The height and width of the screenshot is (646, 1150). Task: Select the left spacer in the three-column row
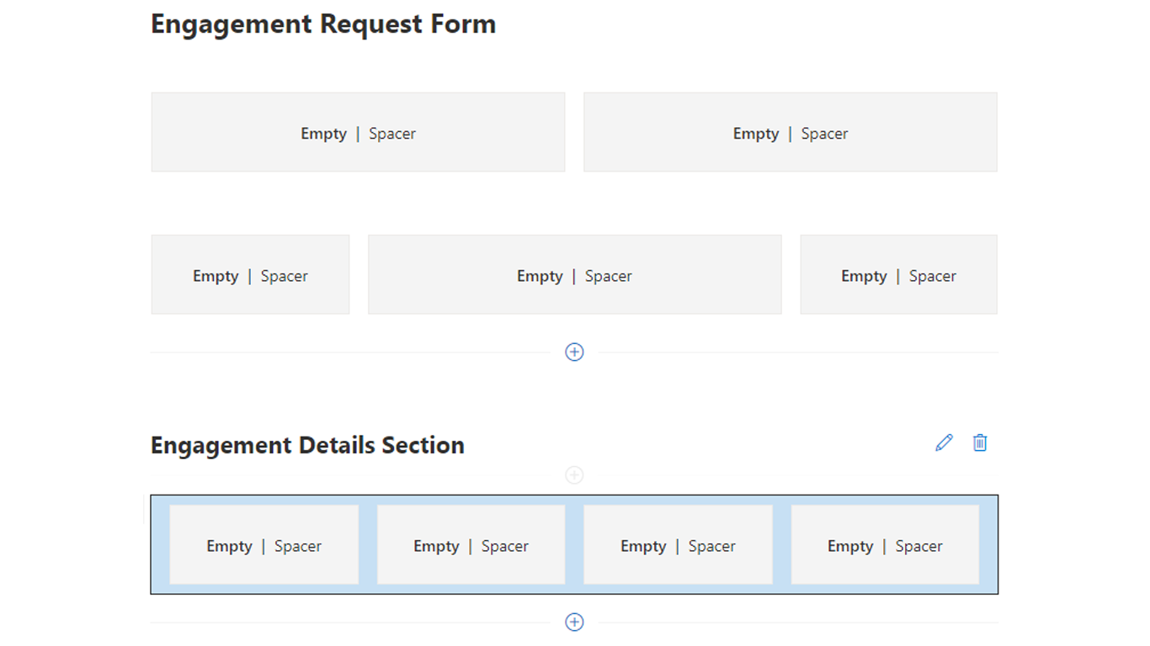pos(250,275)
